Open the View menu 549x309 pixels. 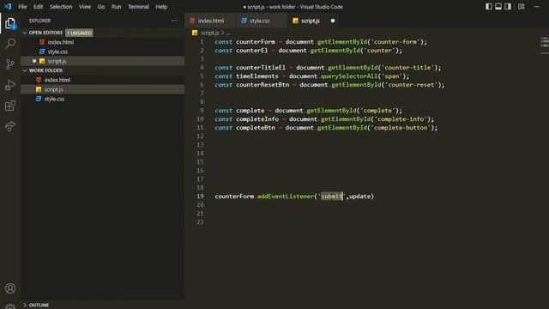[85, 7]
